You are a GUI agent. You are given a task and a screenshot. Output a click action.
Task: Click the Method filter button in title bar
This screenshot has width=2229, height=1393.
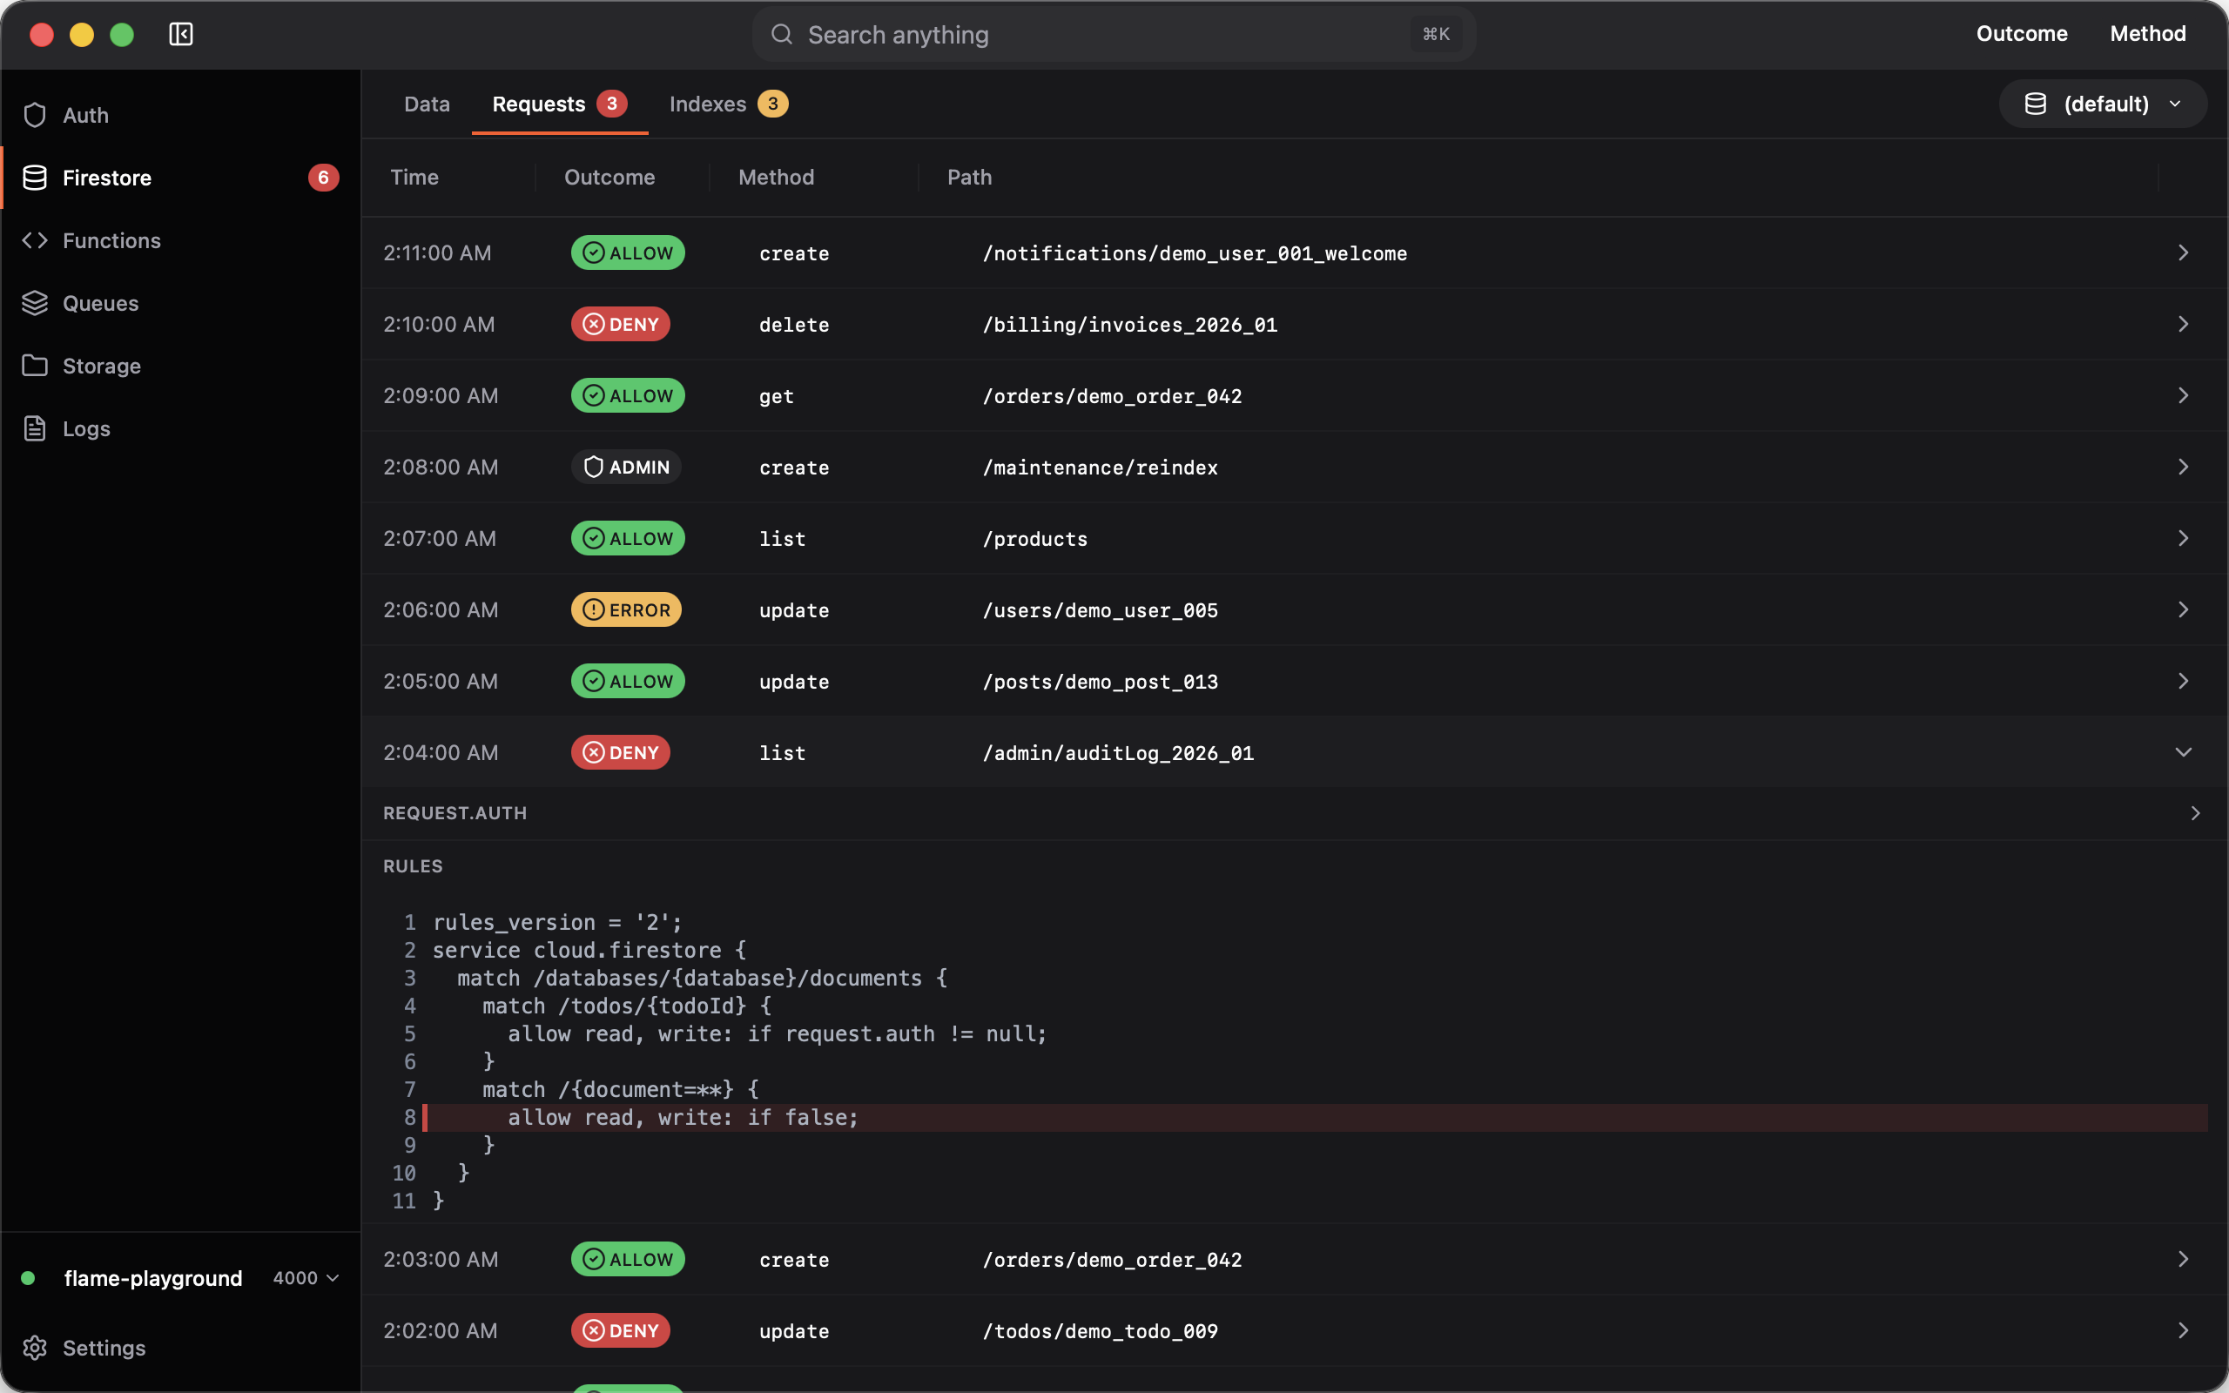(x=2148, y=34)
